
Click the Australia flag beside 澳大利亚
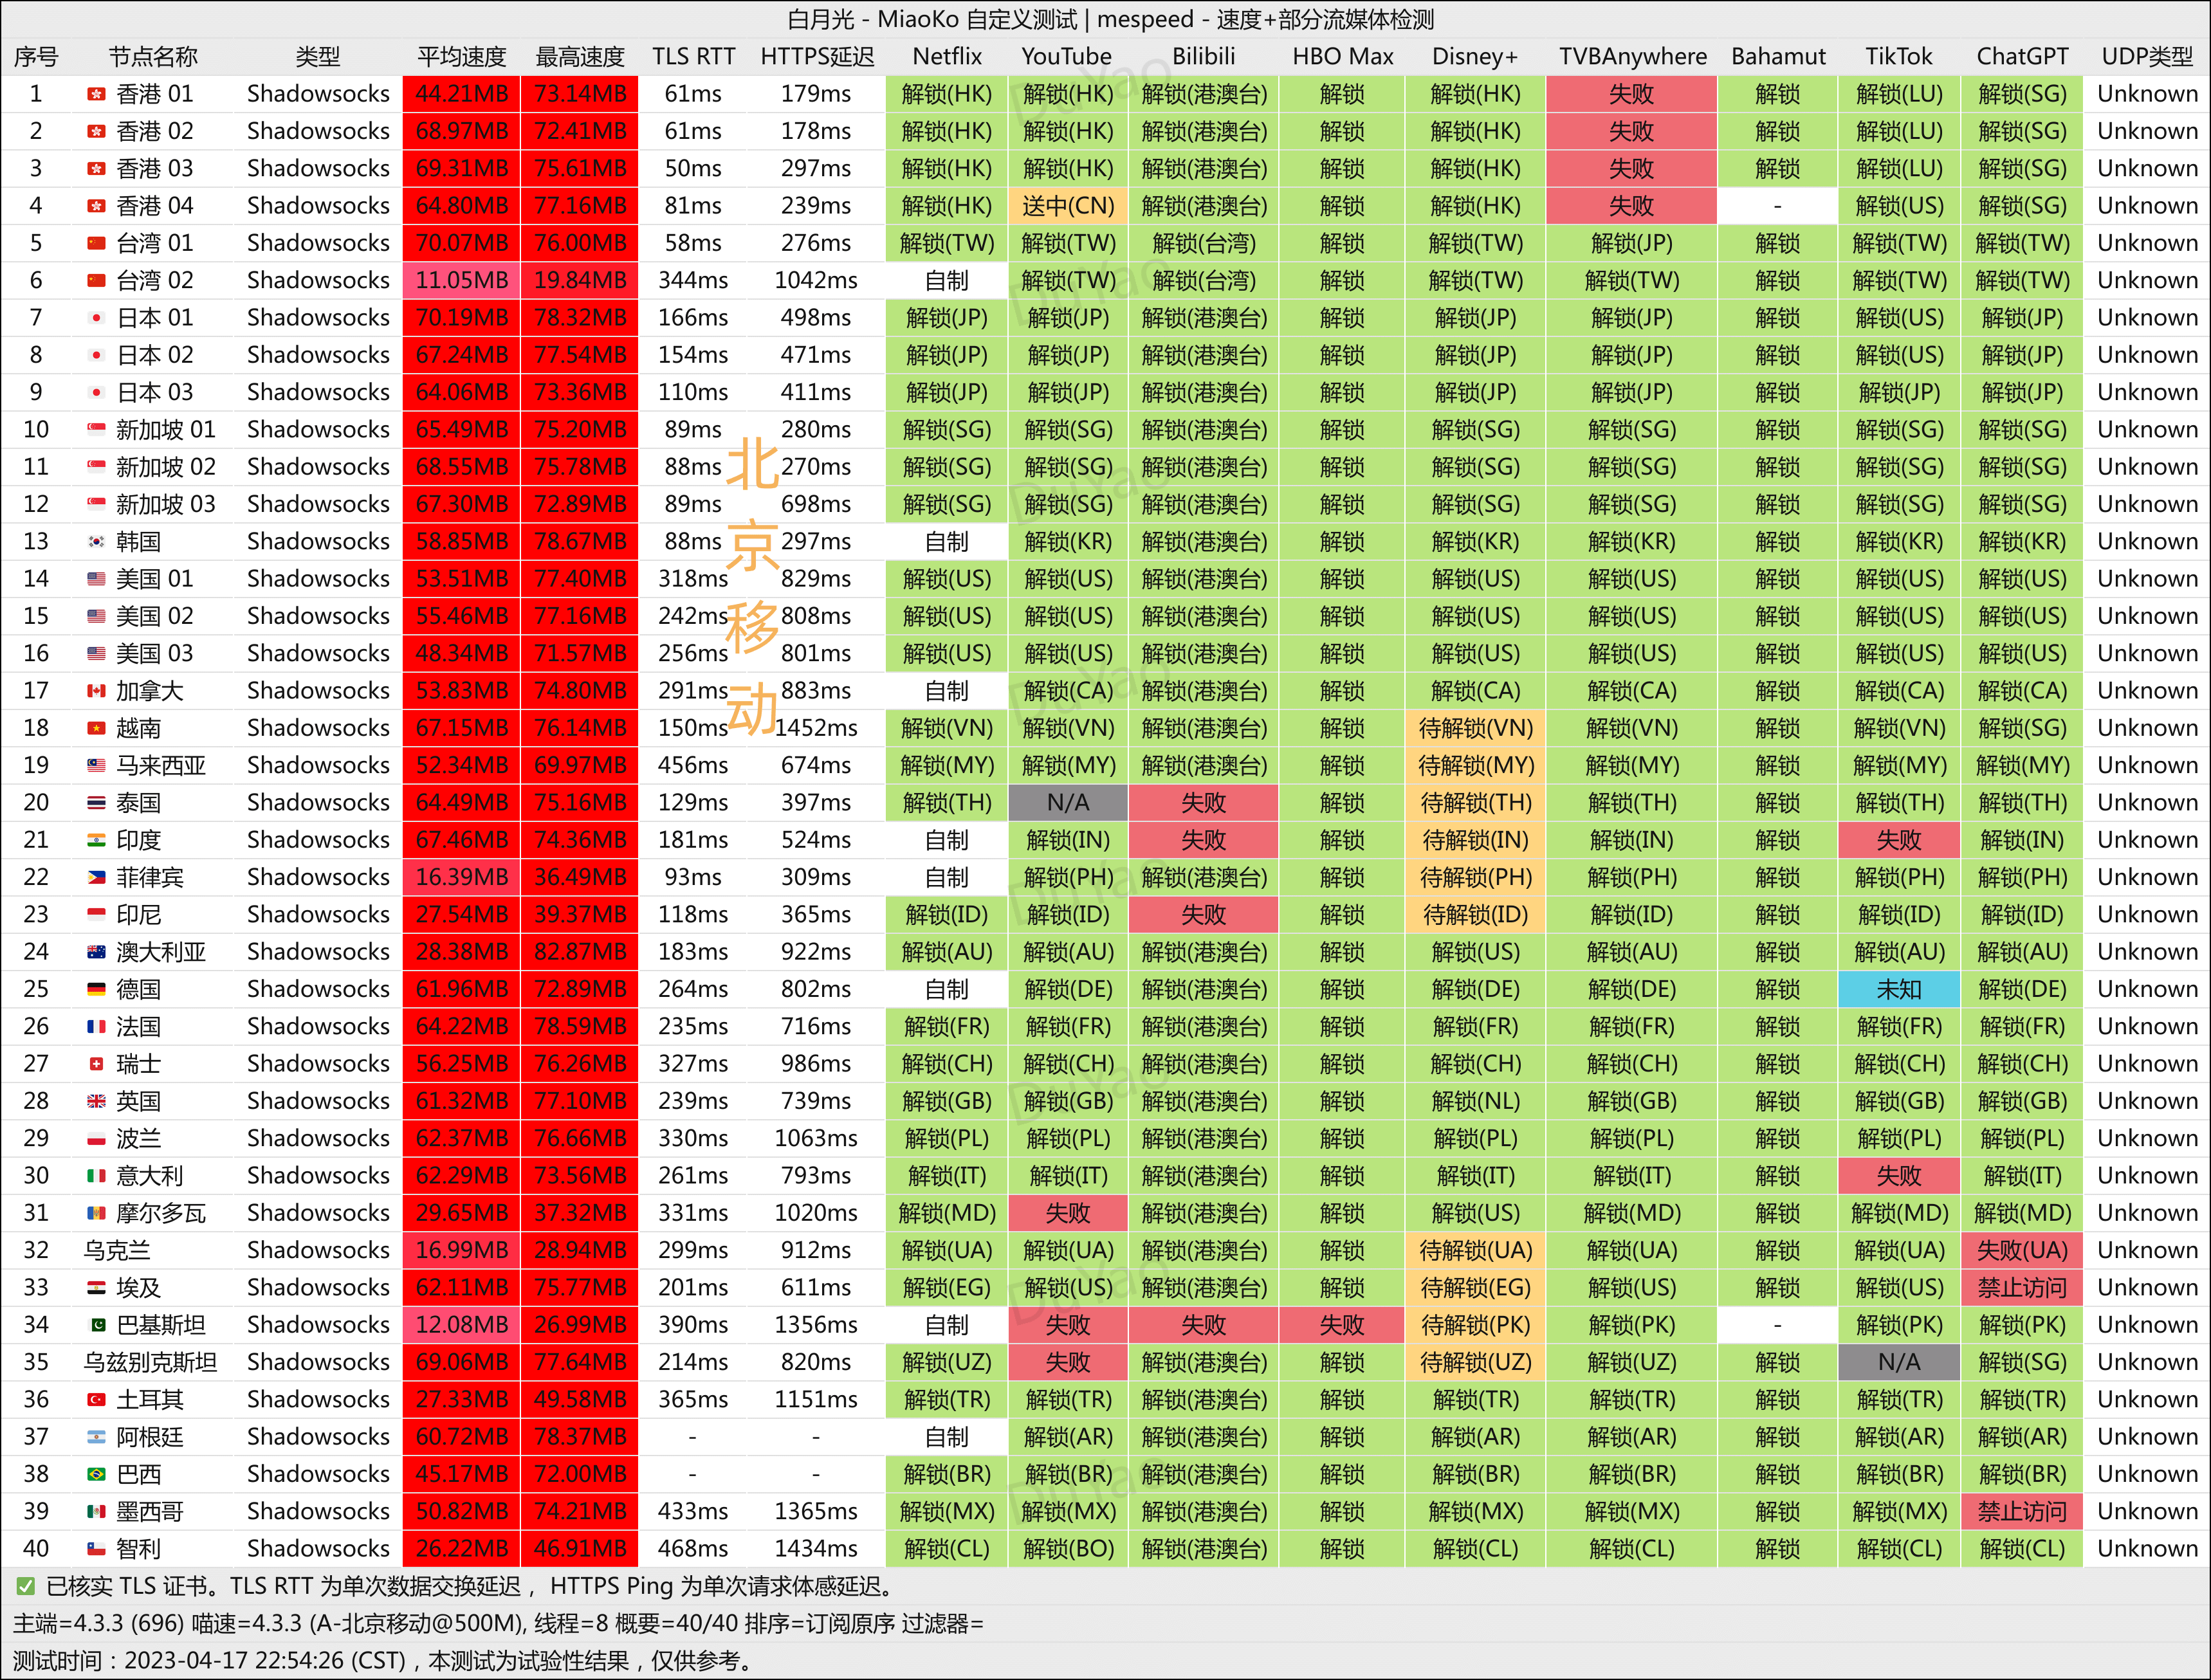(96, 952)
